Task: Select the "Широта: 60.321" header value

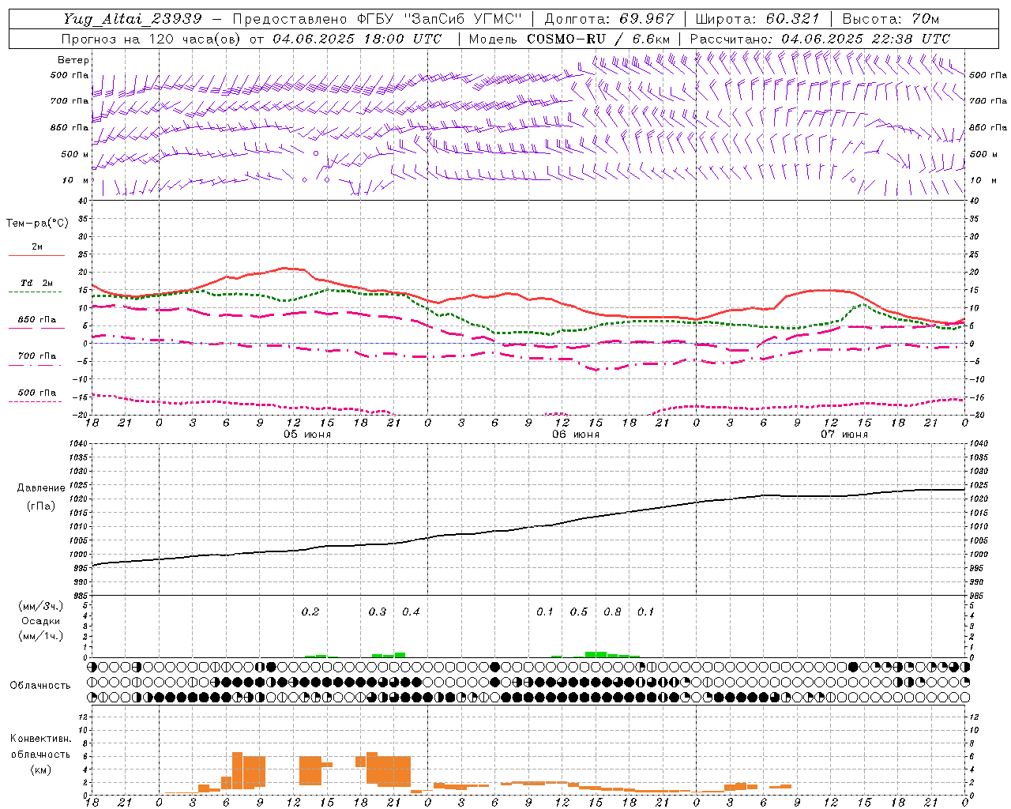Action: pos(757,19)
